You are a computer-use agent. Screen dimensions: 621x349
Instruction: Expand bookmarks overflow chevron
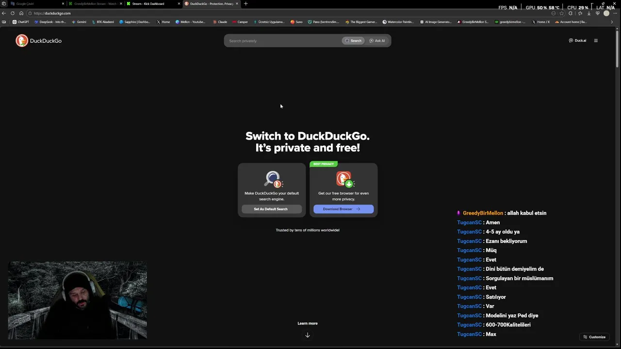[611, 22]
